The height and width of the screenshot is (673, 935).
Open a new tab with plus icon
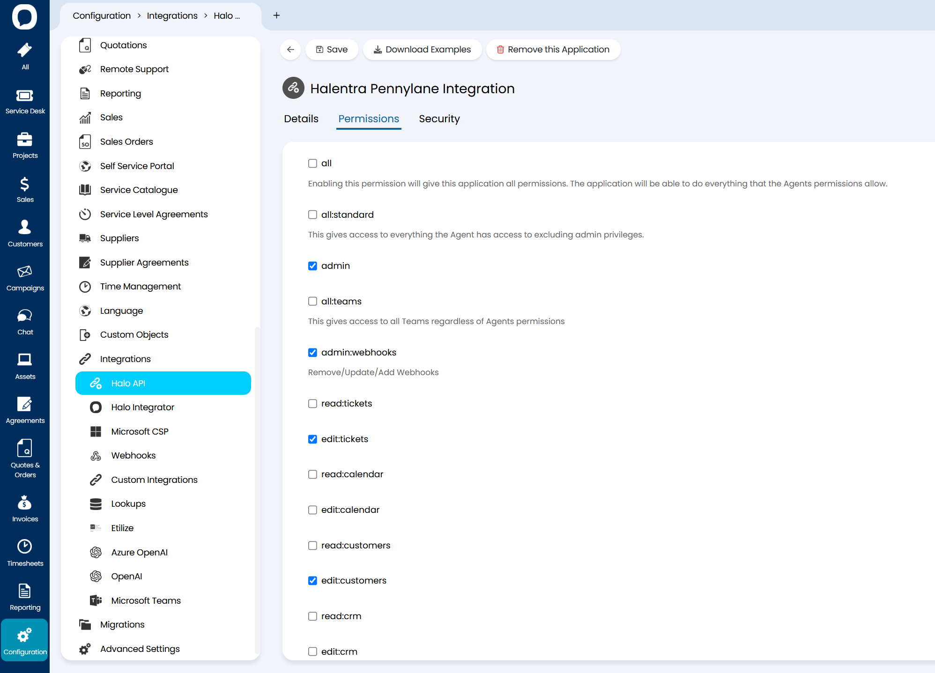[x=277, y=15]
